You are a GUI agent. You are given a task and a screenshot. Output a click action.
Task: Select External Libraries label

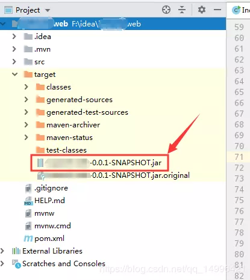52,251
